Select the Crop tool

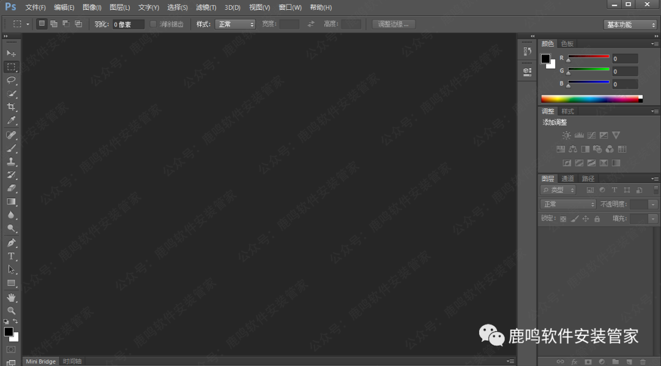11,107
